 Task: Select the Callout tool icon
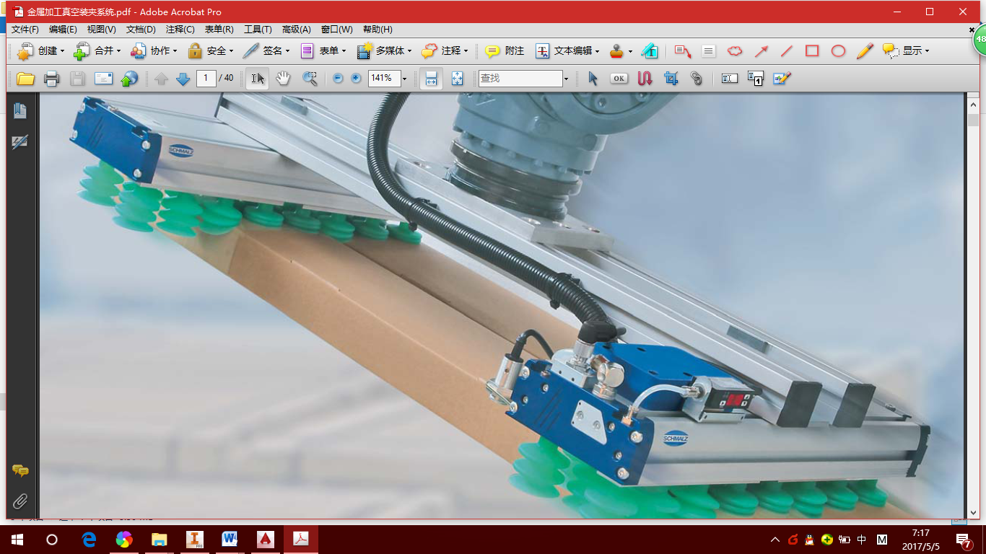[683, 51]
